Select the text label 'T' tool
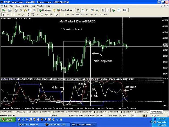This screenshot has height=127, width=169. pyautogui.click(x=42, y=15)
